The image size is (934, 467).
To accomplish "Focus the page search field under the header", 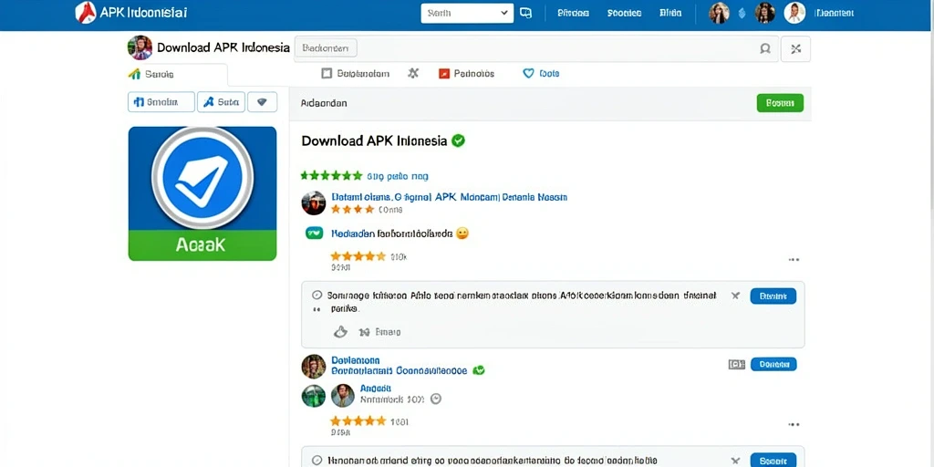I will 536,48.
